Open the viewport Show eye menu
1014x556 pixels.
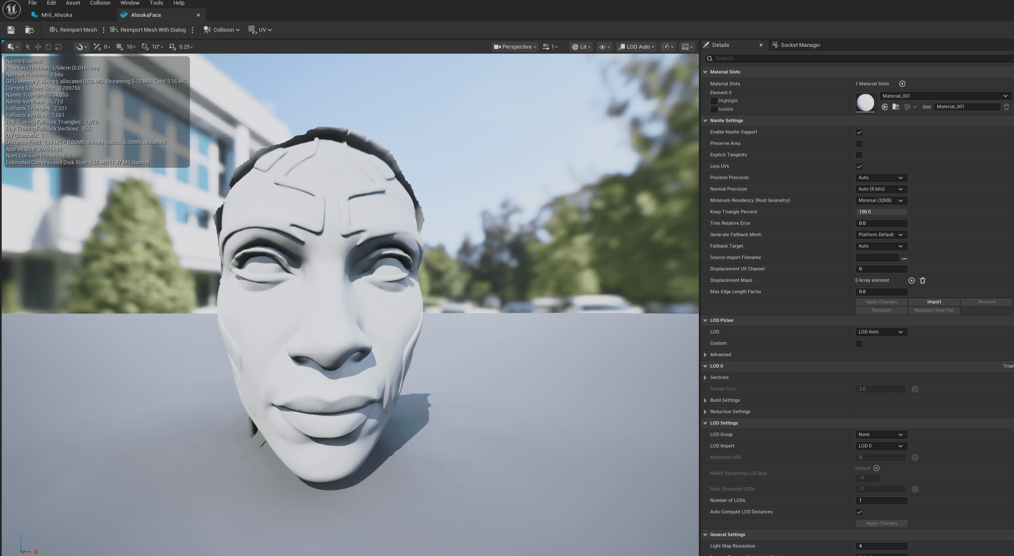pos(605,47)
